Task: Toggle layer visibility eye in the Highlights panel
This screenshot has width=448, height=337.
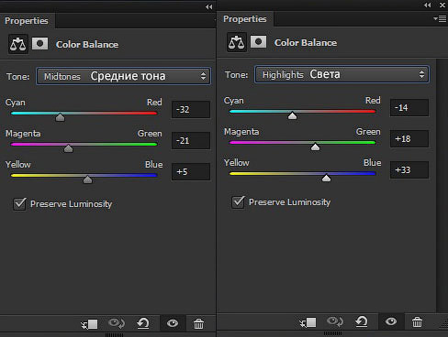Action: [x=391, y=321]
